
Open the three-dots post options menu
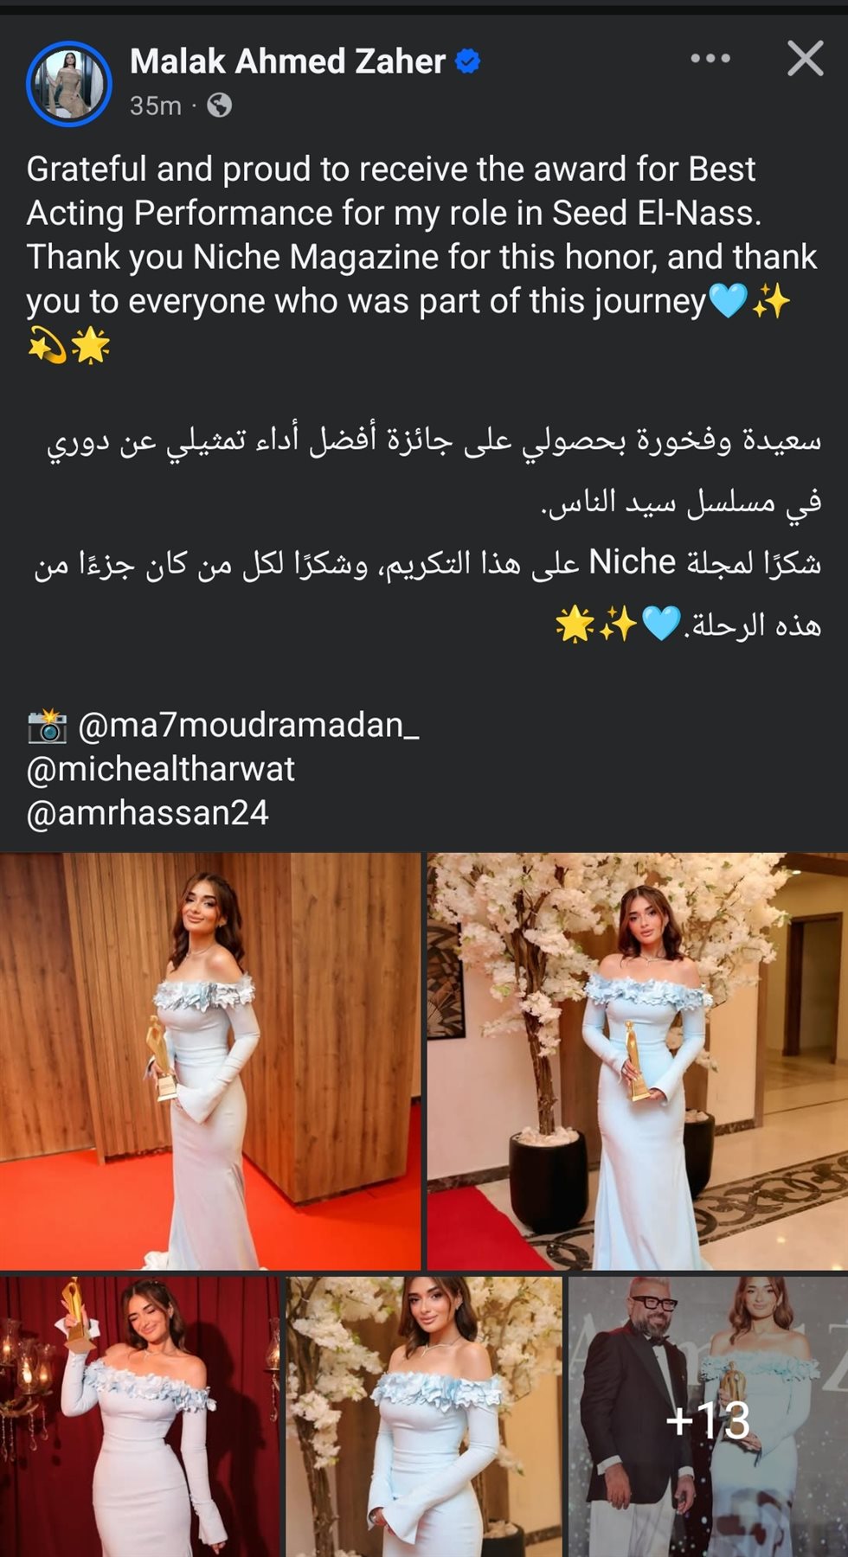coord(710,59)
